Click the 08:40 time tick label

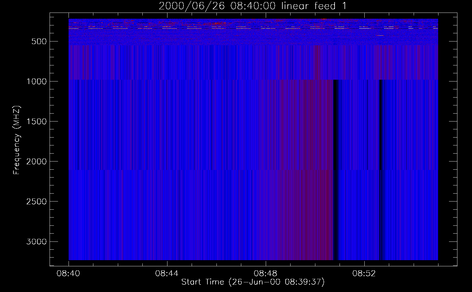[x=68, y=274]
